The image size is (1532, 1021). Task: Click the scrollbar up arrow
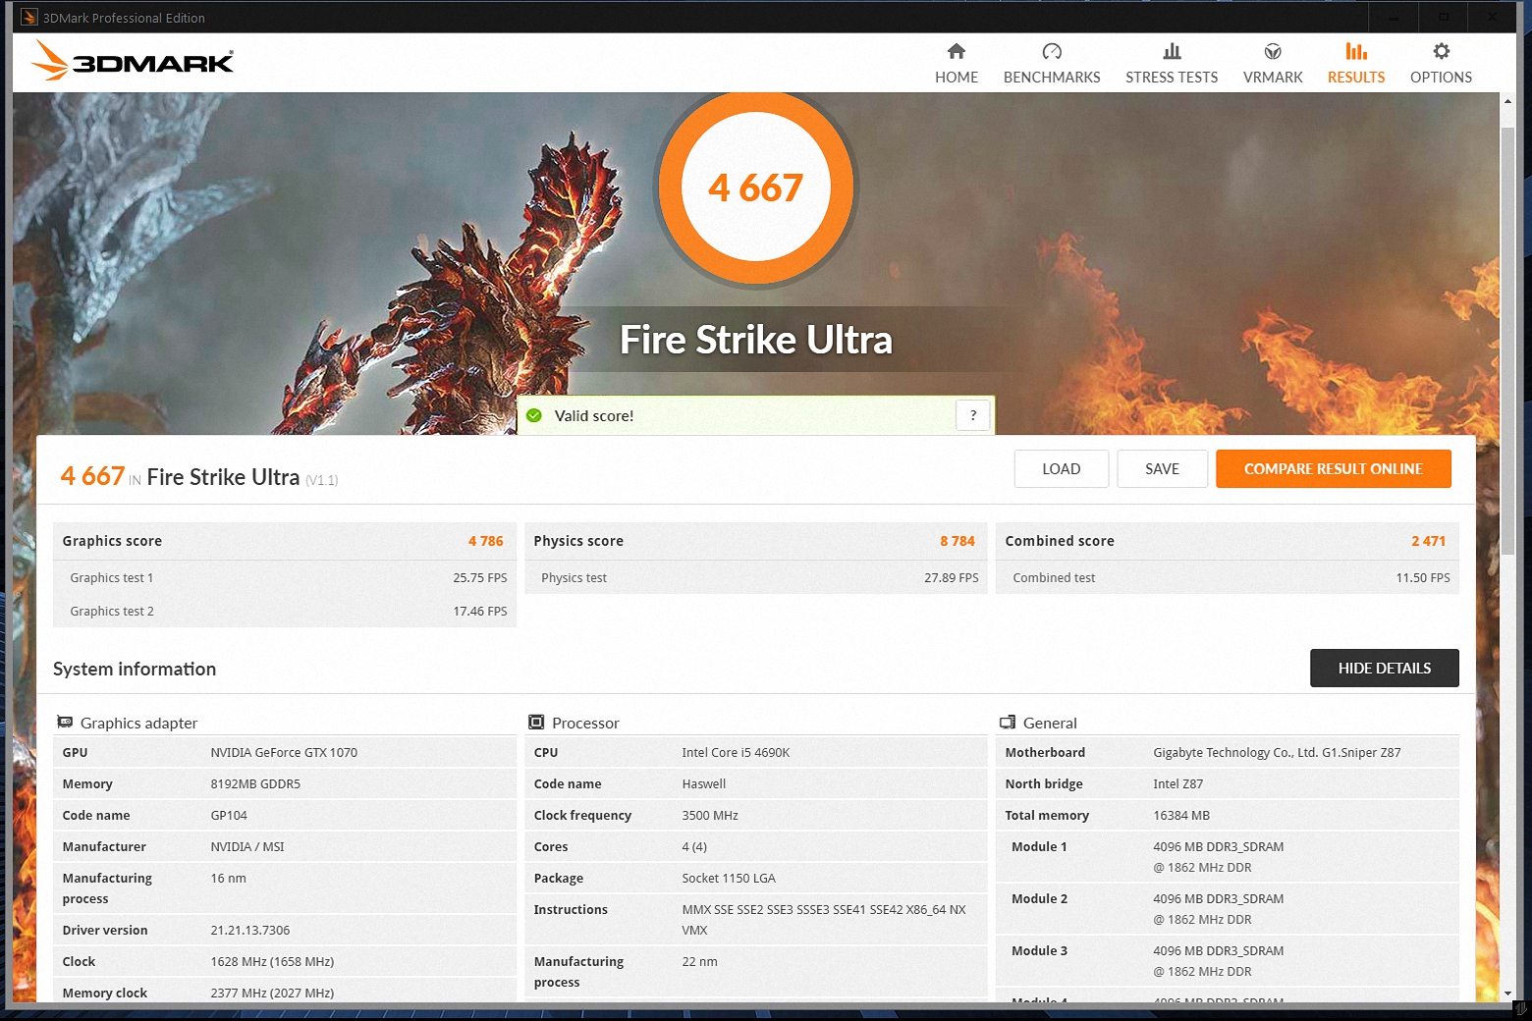1507,101
